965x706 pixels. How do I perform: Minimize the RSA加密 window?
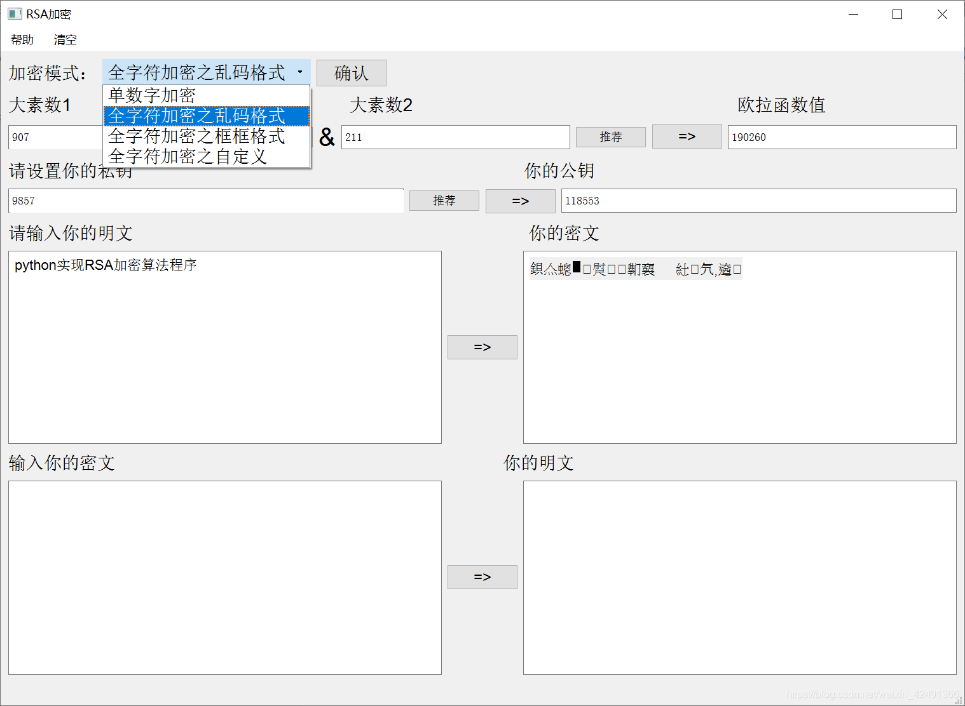[x=854, y=14]
